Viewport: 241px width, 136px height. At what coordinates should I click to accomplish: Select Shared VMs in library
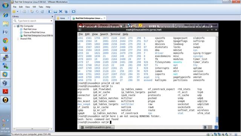point(26,39)
